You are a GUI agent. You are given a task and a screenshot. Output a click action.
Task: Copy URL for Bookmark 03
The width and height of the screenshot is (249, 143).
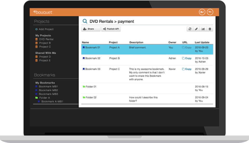coord(186,69)
